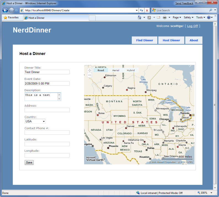Click into the Address input field
The width and height of the screenshot is (219, 197).
(47, 110)
